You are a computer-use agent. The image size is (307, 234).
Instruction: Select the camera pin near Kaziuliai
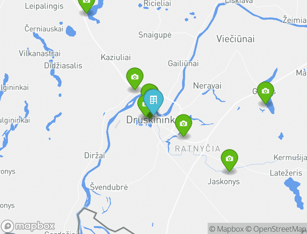pos(135,78)
